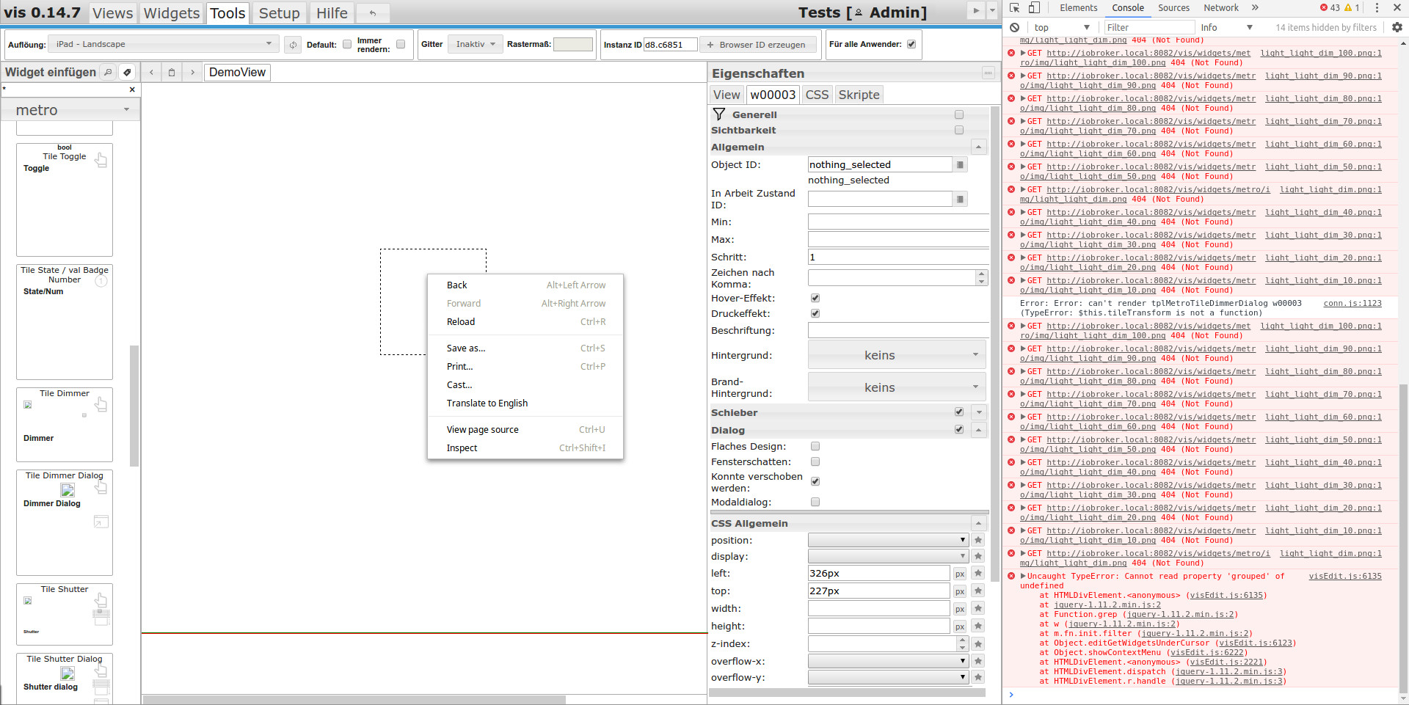Open the visEdit.js:6135 source link
The image size is (1409, 705).
coord(1344,577)
